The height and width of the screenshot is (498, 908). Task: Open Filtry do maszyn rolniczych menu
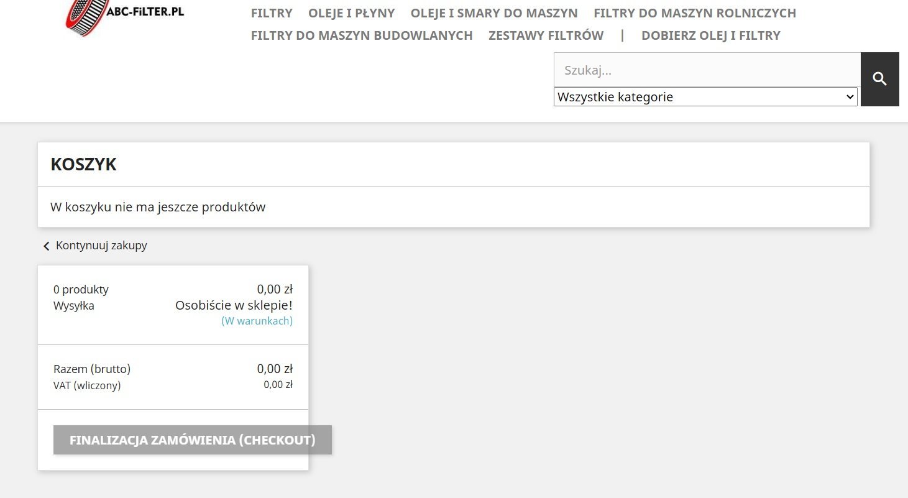(x=695, y=13)
